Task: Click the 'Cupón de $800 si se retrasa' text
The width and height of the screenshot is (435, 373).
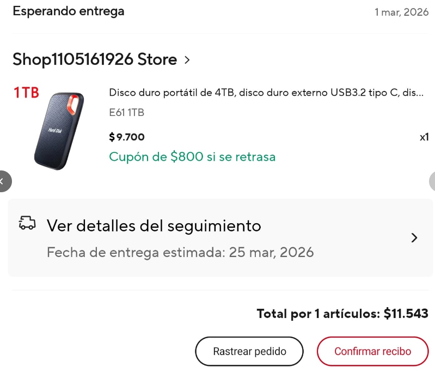Action: pos(192,157)
